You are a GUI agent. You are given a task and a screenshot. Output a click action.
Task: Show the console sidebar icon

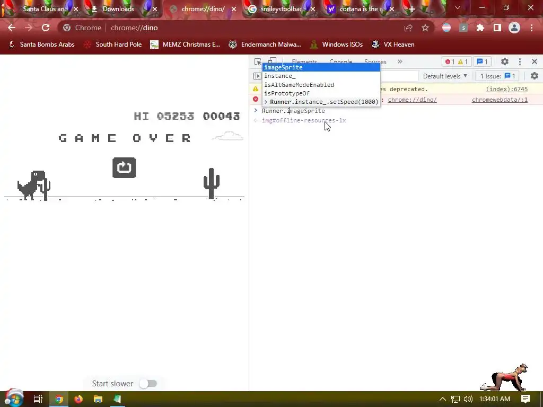257,76
